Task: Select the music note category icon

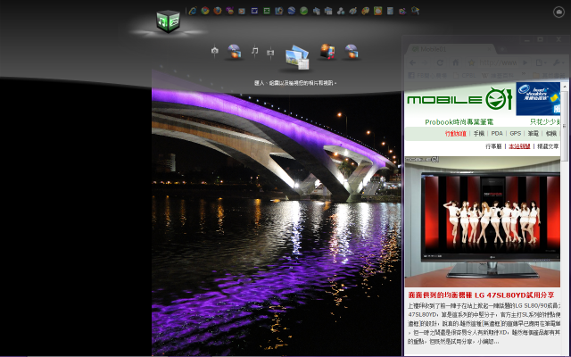Action: 255,51
